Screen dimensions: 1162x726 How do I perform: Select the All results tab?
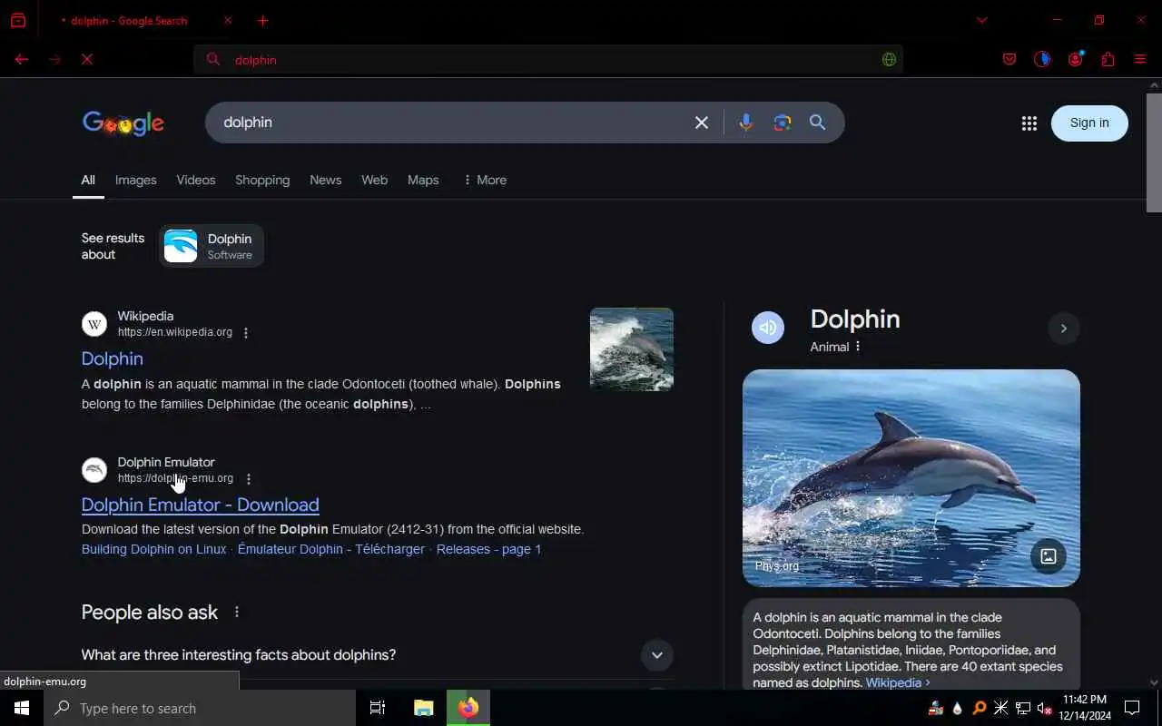(88, 180)
